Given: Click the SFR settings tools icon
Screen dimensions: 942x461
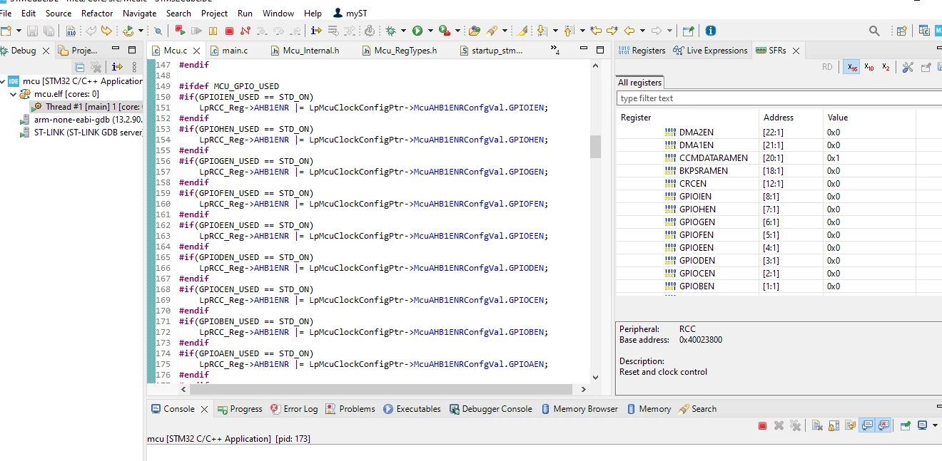Looking at the screenshot, I should (908, 67).
